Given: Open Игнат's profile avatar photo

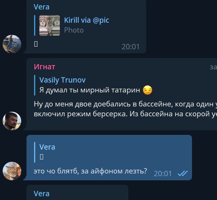Looking at the screenshot, I should tap(12, 121).
